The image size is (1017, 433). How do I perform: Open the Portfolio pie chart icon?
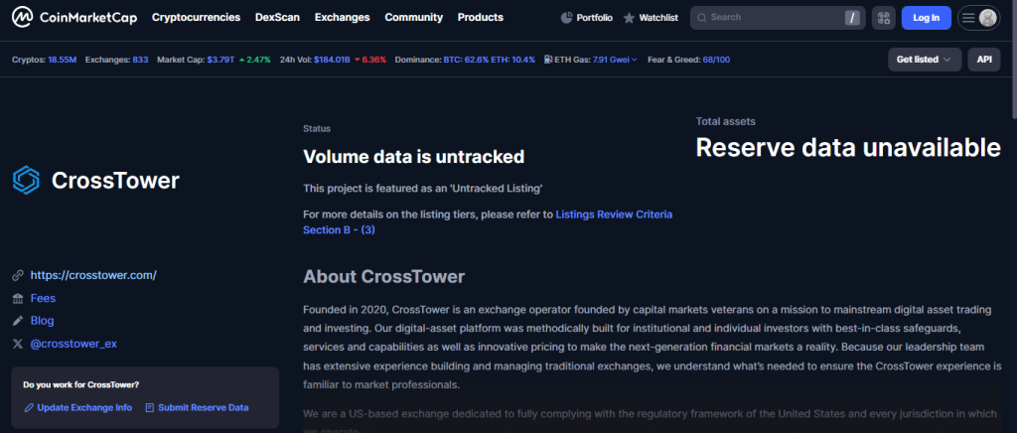click(x=566, y=18)
